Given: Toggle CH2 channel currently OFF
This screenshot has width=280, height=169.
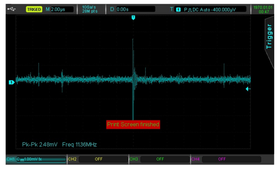Looking at the screenshot, I should (98, 159).
